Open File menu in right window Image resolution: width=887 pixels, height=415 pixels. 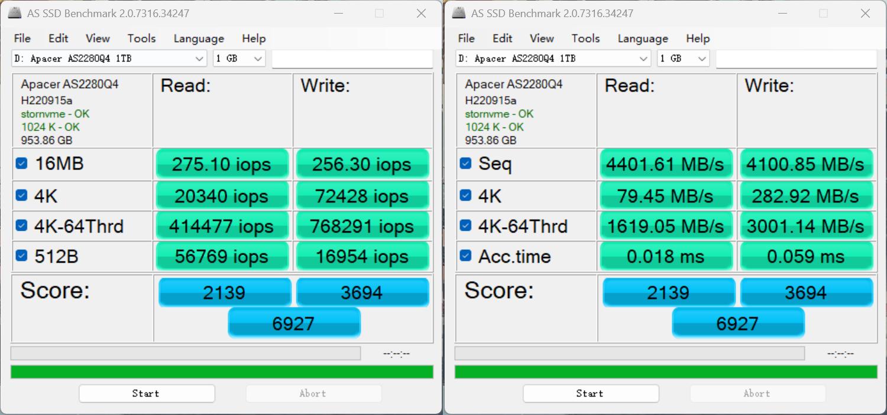pyautogui.click(x=466, y=38)
